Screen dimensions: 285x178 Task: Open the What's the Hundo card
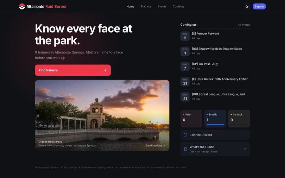pos(215,149)
